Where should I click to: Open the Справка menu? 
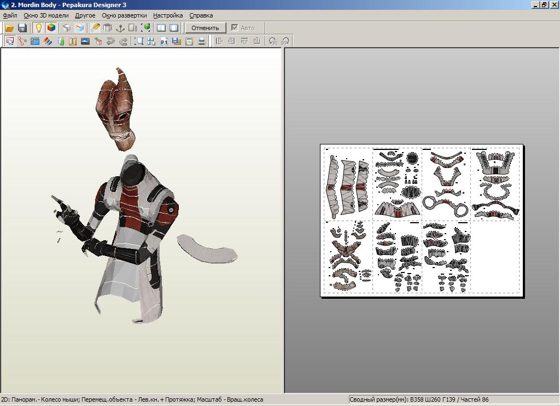201,15
